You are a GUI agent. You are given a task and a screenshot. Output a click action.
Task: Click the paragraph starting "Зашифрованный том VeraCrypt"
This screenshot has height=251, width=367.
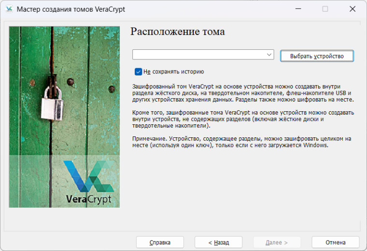tap(243, 93)
